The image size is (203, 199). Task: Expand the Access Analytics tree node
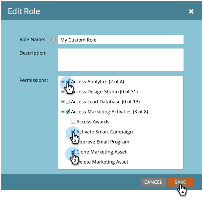pyautogui.click(x=63, y=82)
